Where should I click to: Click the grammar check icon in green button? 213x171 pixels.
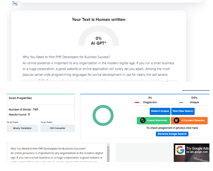pyautogui.click(x=143, y=120)
